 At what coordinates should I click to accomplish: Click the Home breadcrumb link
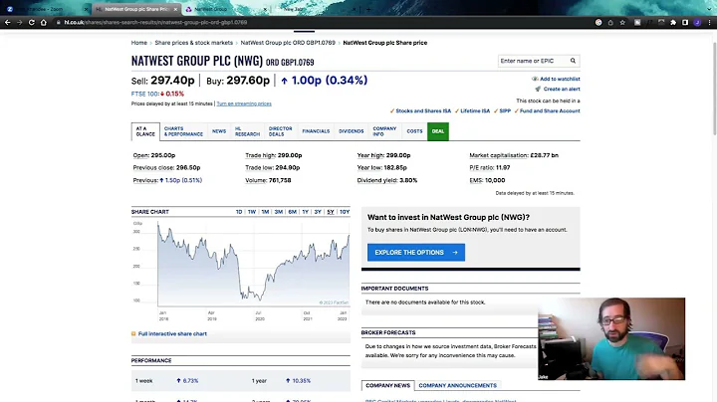(x=139, y=43)
